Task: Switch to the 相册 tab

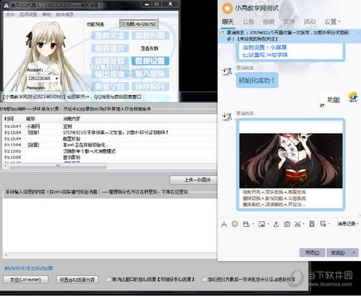Action: (268, 22)
